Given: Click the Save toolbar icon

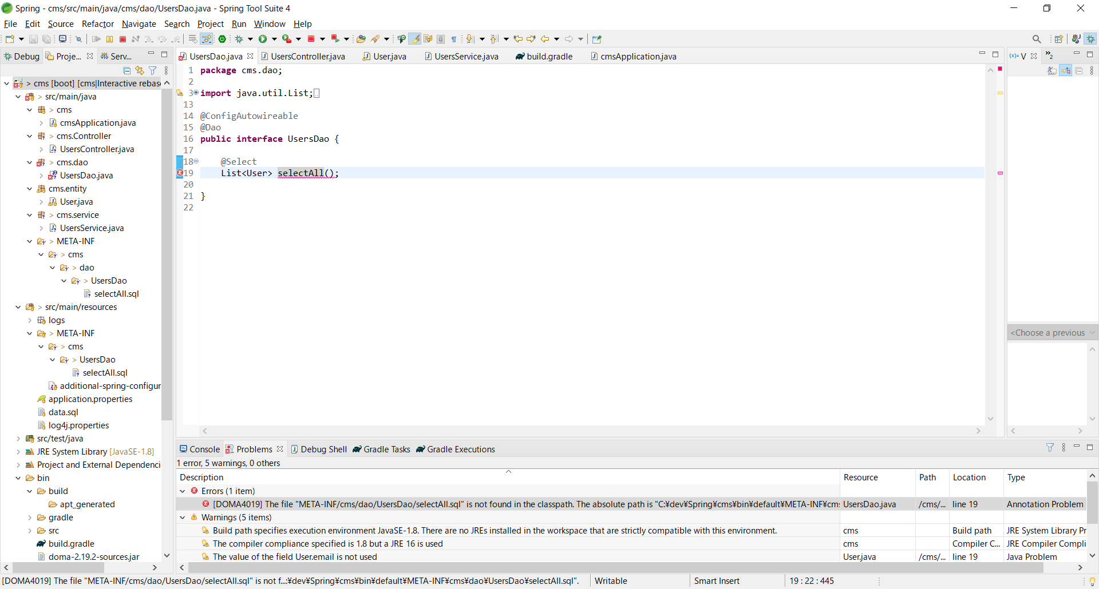Looking at the screenshot, I should coord(33,39).
